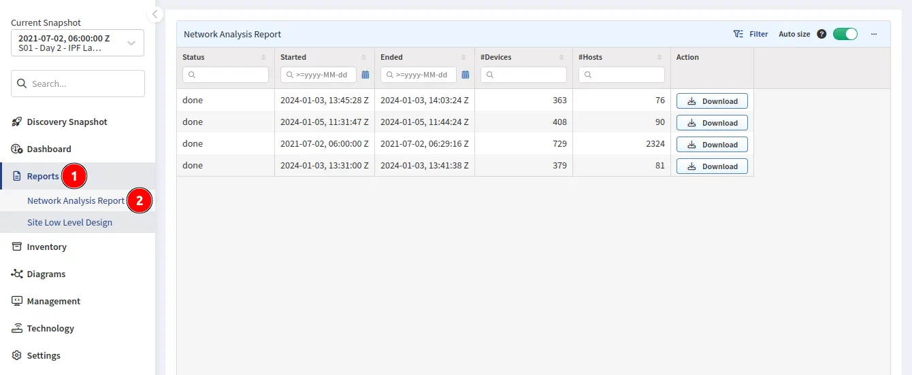Screen dimensions: 912x375
Task: Open the Started column calendar picker
Action: 365,75
